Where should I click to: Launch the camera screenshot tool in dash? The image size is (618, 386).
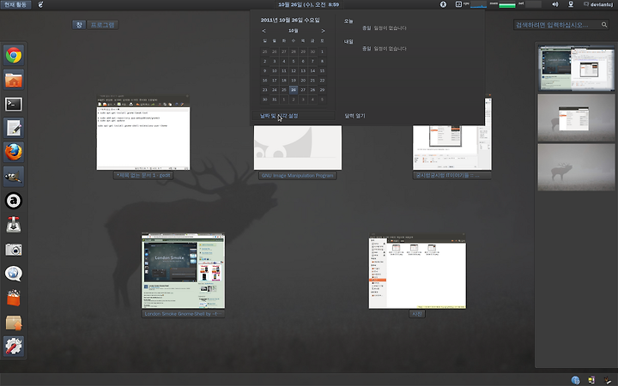coord(14,250)
